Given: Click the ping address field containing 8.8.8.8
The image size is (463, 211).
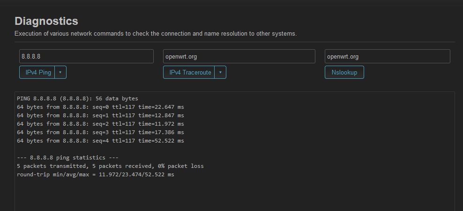Looking at the screenshot, I should (x=86, y=56).
